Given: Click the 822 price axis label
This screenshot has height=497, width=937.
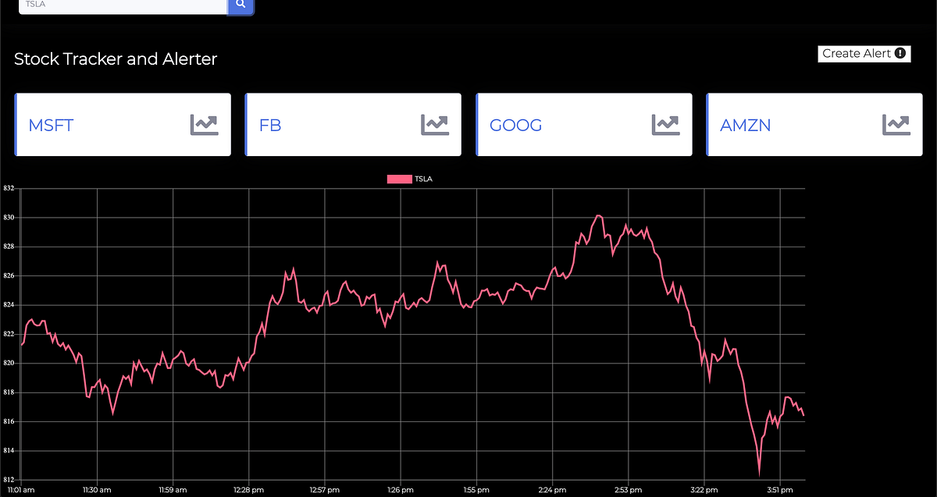Looking at the screenshot, I should [x=8, y=335].
